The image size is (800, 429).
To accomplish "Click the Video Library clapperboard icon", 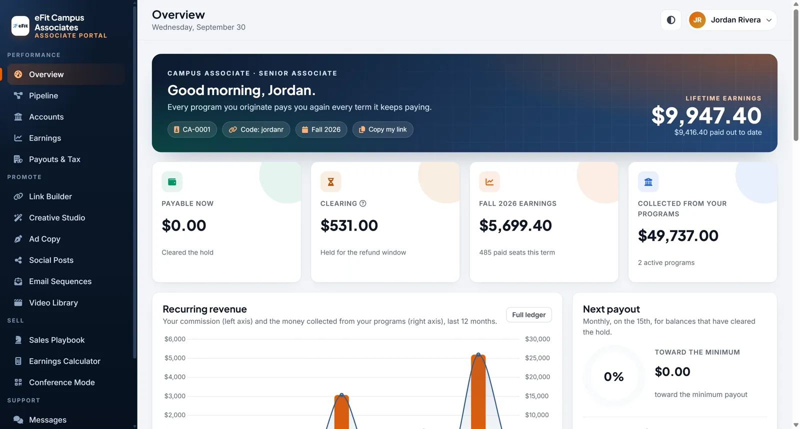I will pos(18,303).
